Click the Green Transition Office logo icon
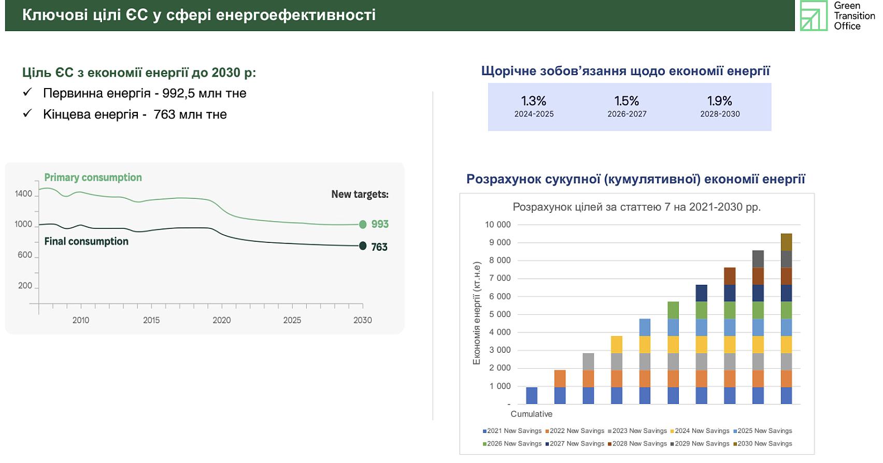This screenshot has width=883, height=463. coord(814,16)
